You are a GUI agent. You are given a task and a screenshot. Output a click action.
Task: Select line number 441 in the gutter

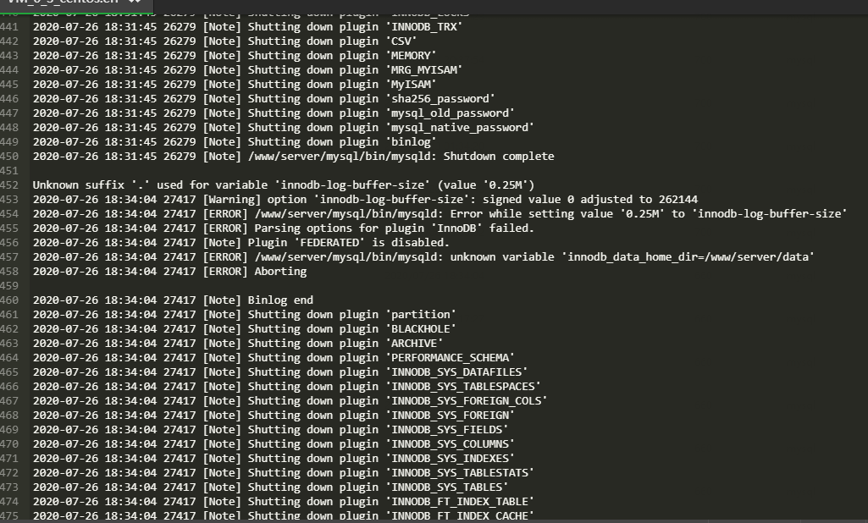click(9, 26)
